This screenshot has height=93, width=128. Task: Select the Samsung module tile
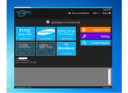click(x=46, y=34)
